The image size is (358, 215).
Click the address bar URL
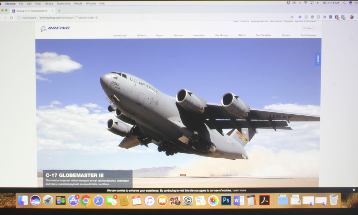69,18
